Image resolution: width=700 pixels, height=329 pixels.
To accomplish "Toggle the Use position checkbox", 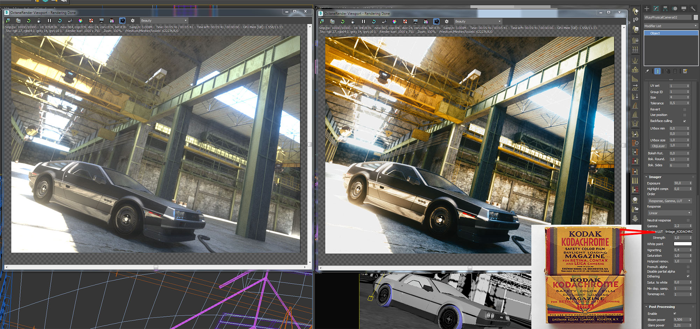I will tap(685, 115).
